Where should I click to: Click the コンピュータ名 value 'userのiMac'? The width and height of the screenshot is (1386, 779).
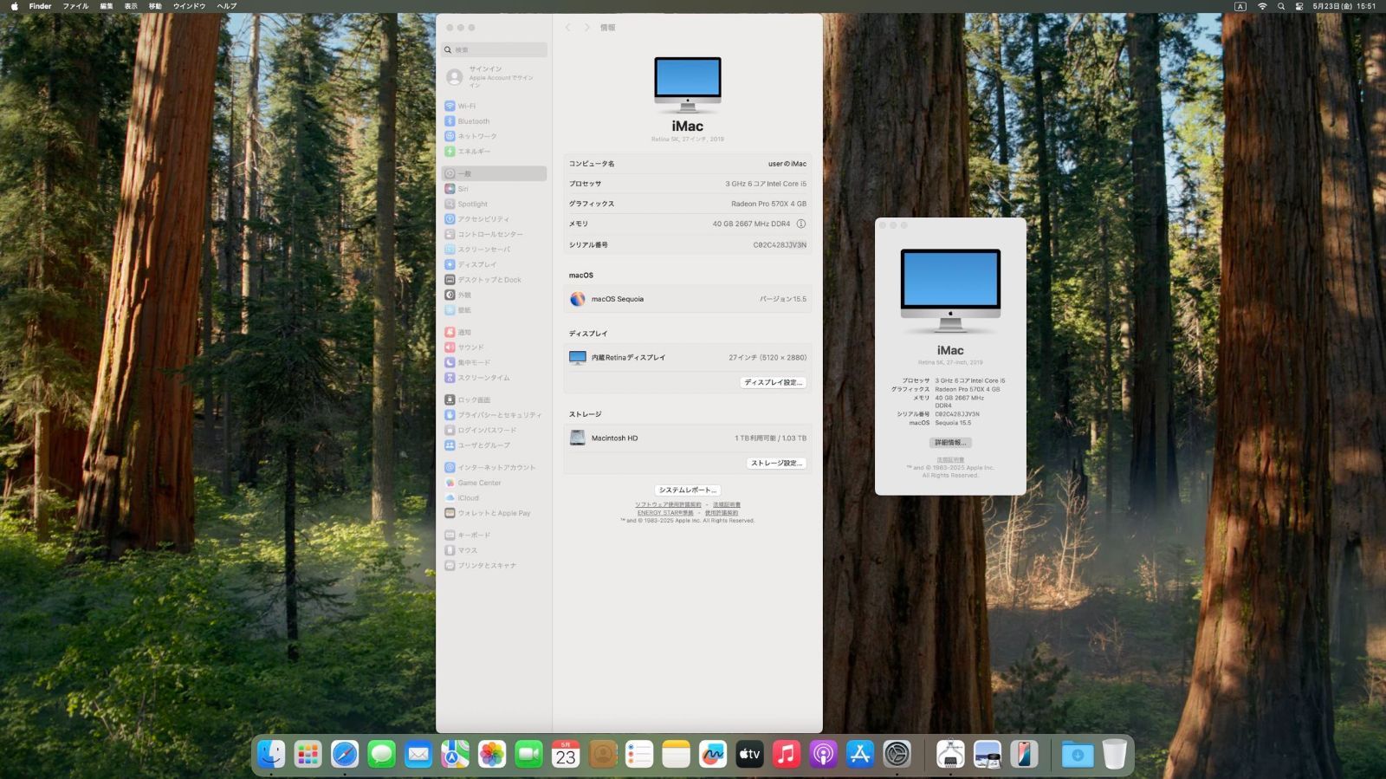(787, 164)
